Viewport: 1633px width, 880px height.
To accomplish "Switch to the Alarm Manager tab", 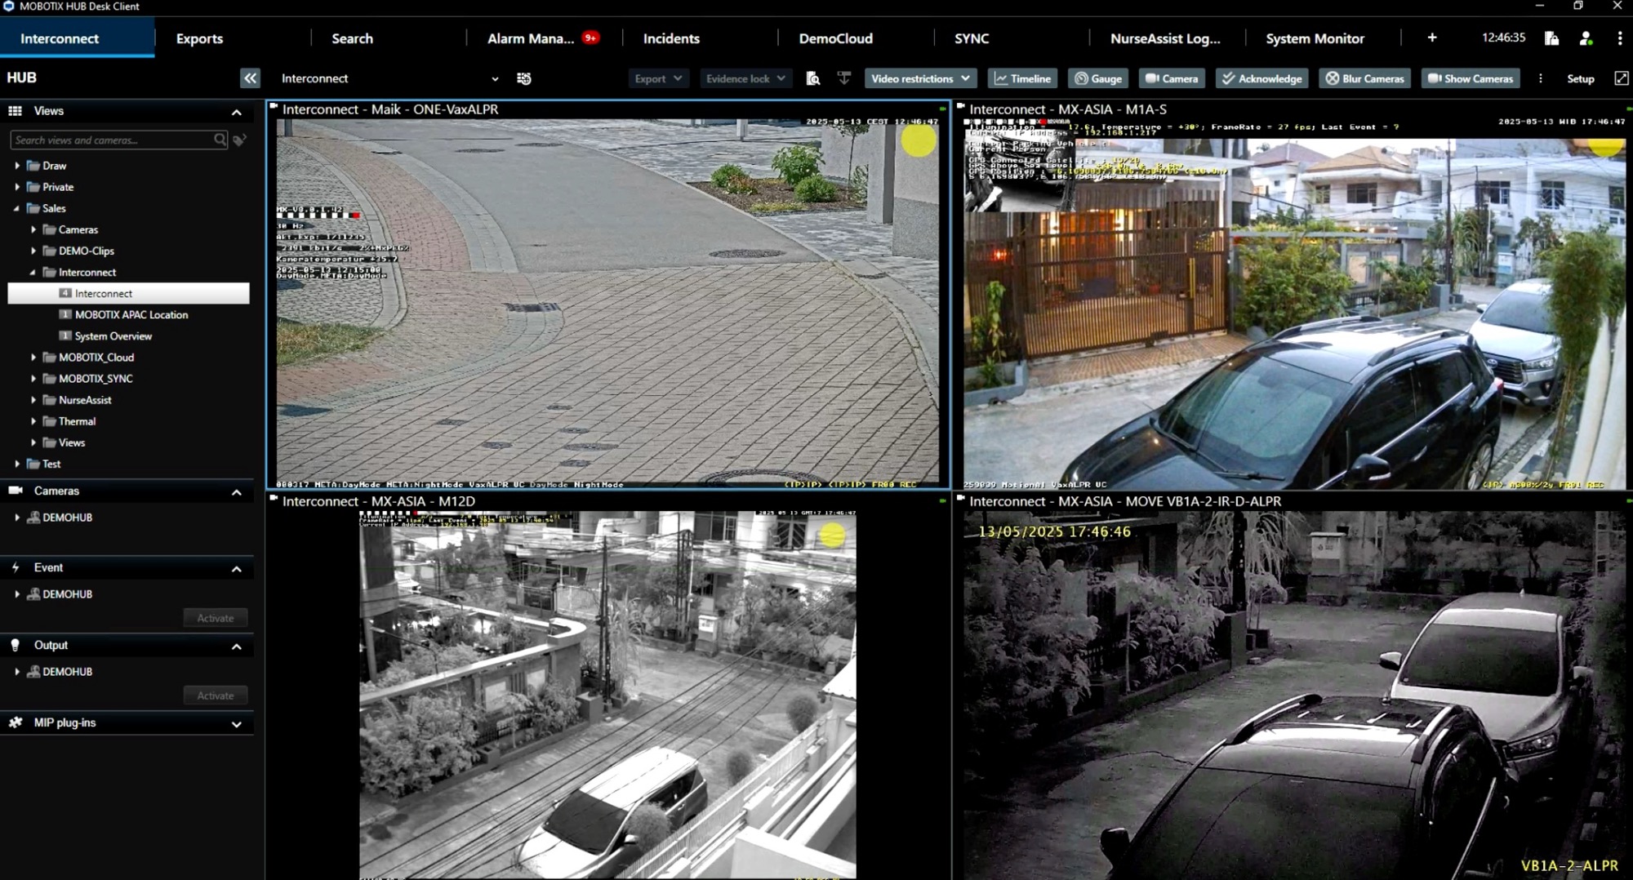I will [531, 38].
